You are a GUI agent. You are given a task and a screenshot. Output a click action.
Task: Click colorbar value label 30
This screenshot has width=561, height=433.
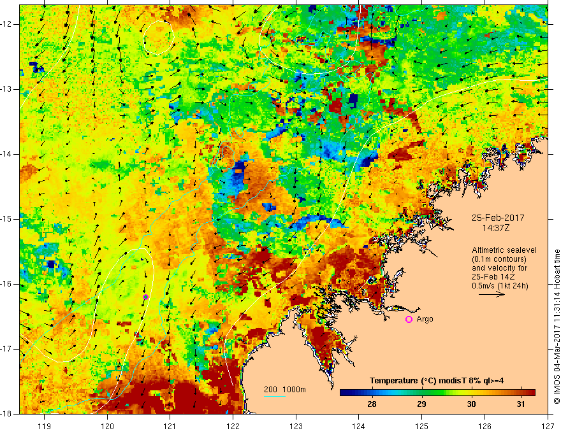[x=471, y=404]
